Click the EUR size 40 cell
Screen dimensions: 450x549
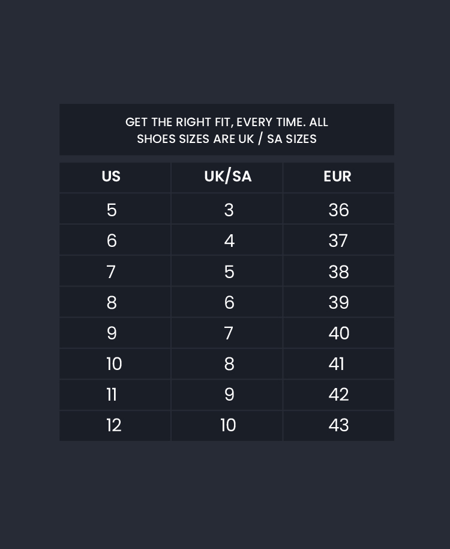point(339,333)
